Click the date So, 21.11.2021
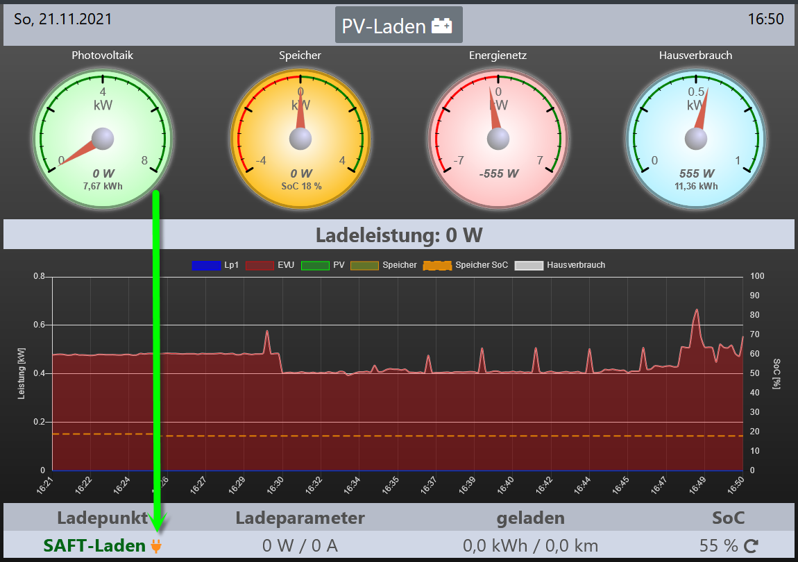Viewport: 798px width, 562px height. (62, 19)
